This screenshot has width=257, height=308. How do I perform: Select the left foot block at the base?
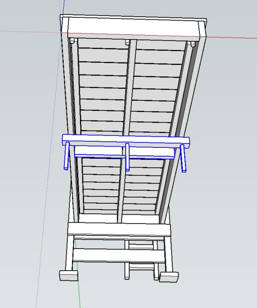[69, 275]
